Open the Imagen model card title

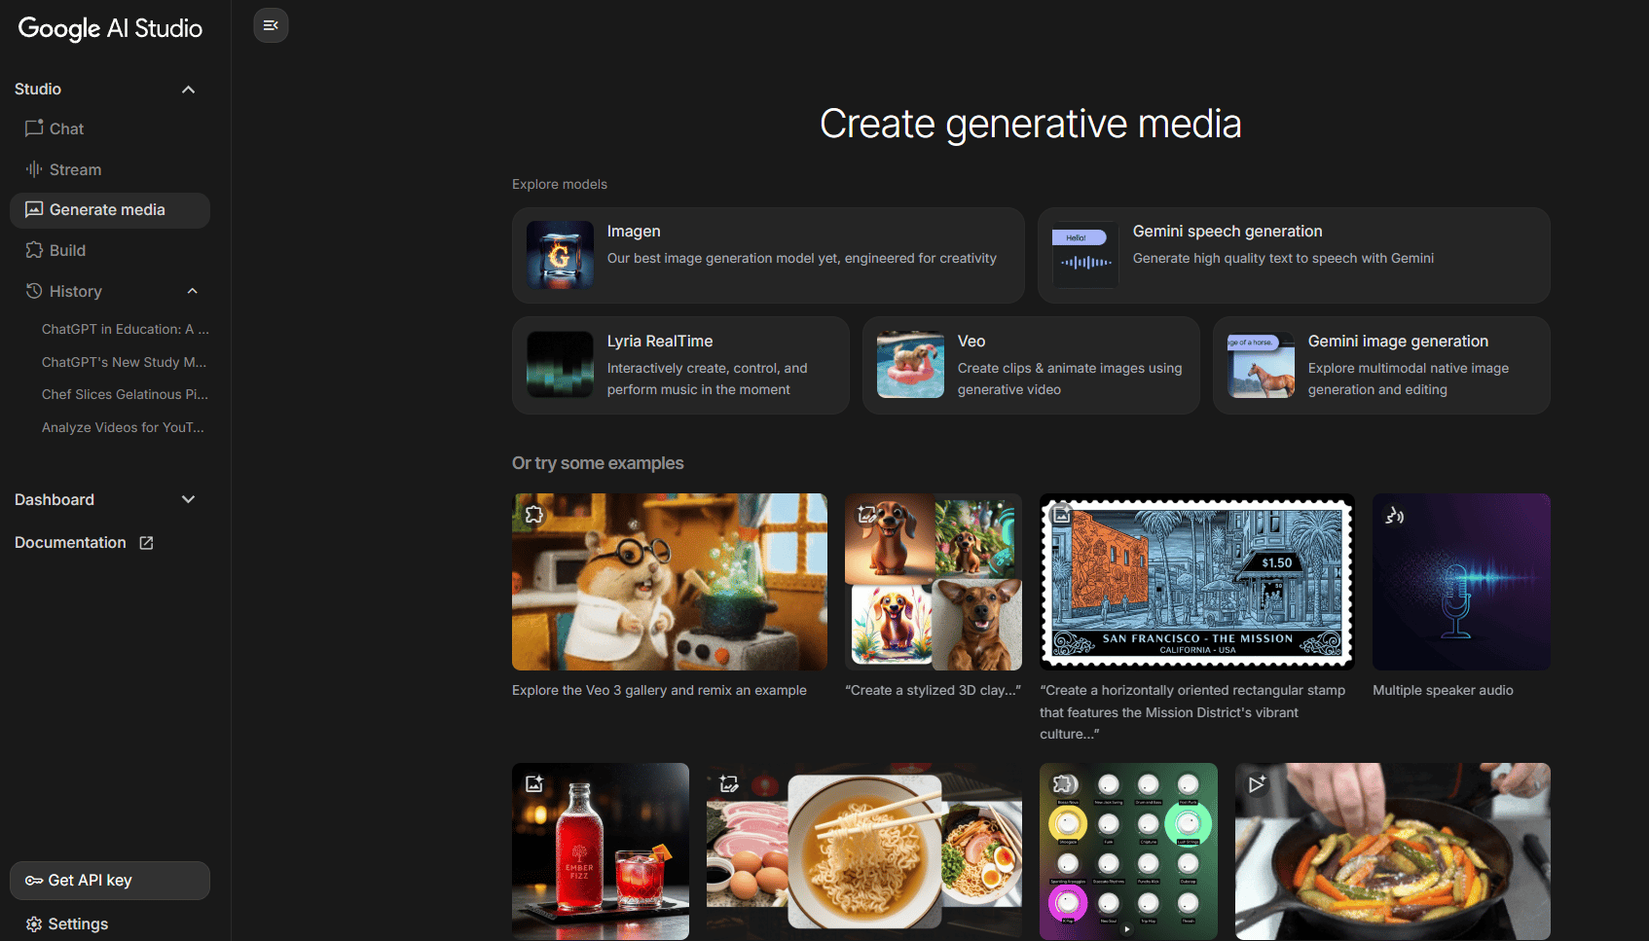click(x=634, y=232)
